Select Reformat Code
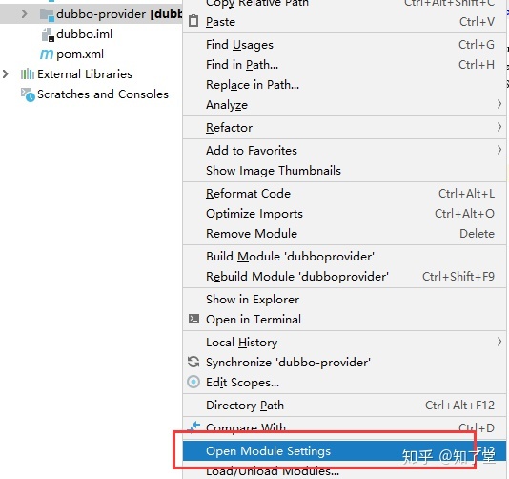This screenshot has width=509, height=479. pyautogui.click(x=344, y=194)
